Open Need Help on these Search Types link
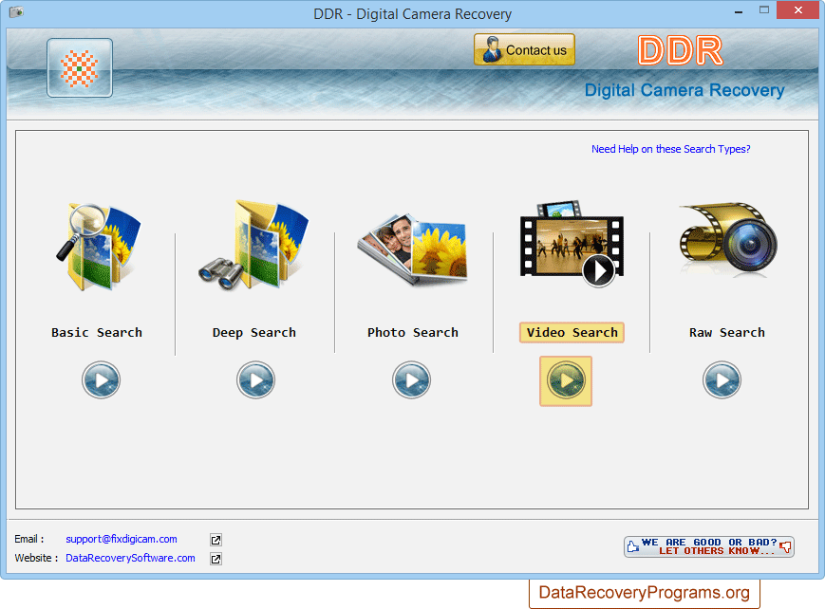The height and width of the screenshot is (609, 825). pos(671,149)
